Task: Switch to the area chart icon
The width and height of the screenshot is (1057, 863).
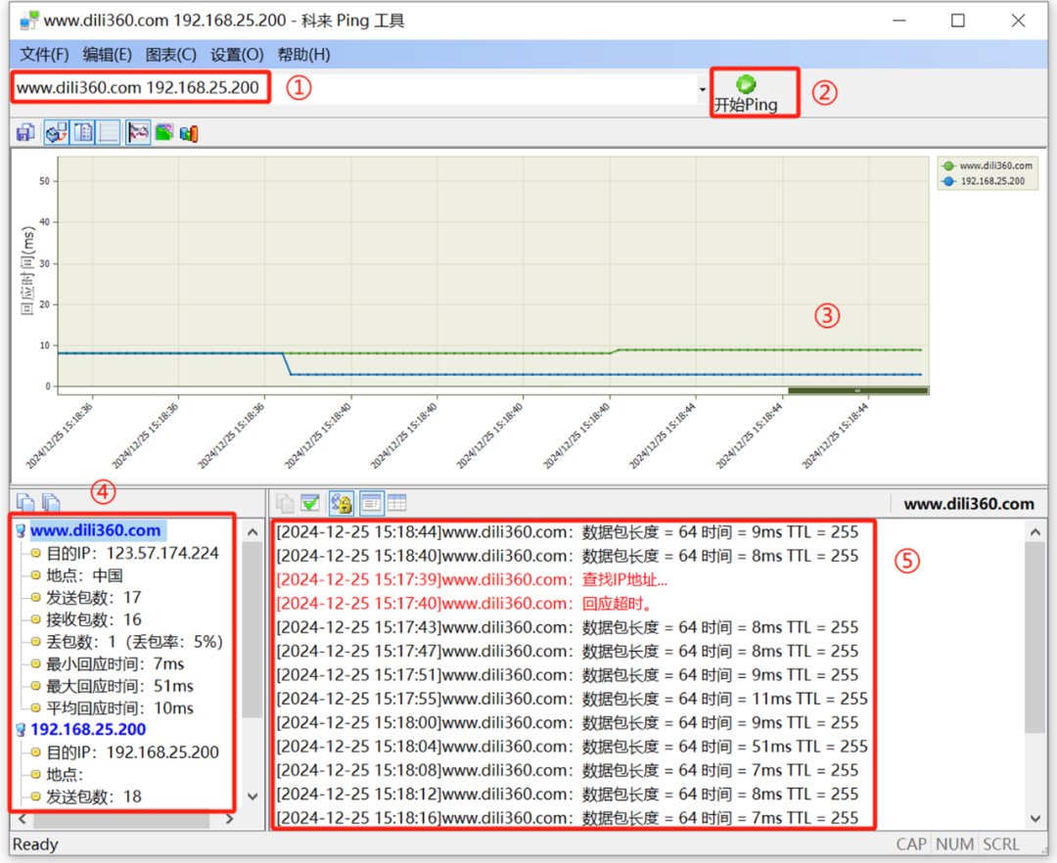Action: pos(163,132)
